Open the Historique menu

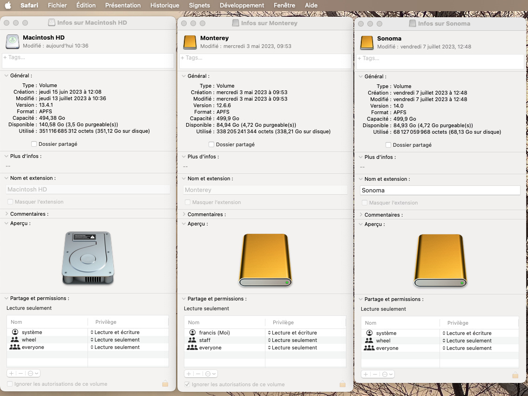pos(164,6)
